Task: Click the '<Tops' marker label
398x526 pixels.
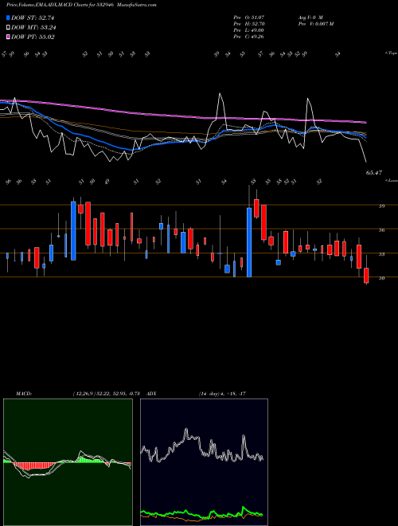Action: click(x=391, y=53)
